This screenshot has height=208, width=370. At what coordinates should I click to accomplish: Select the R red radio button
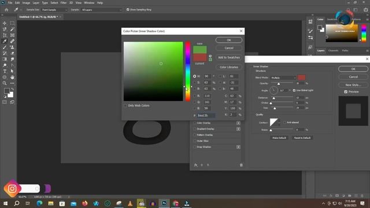(x=195, y=96)
